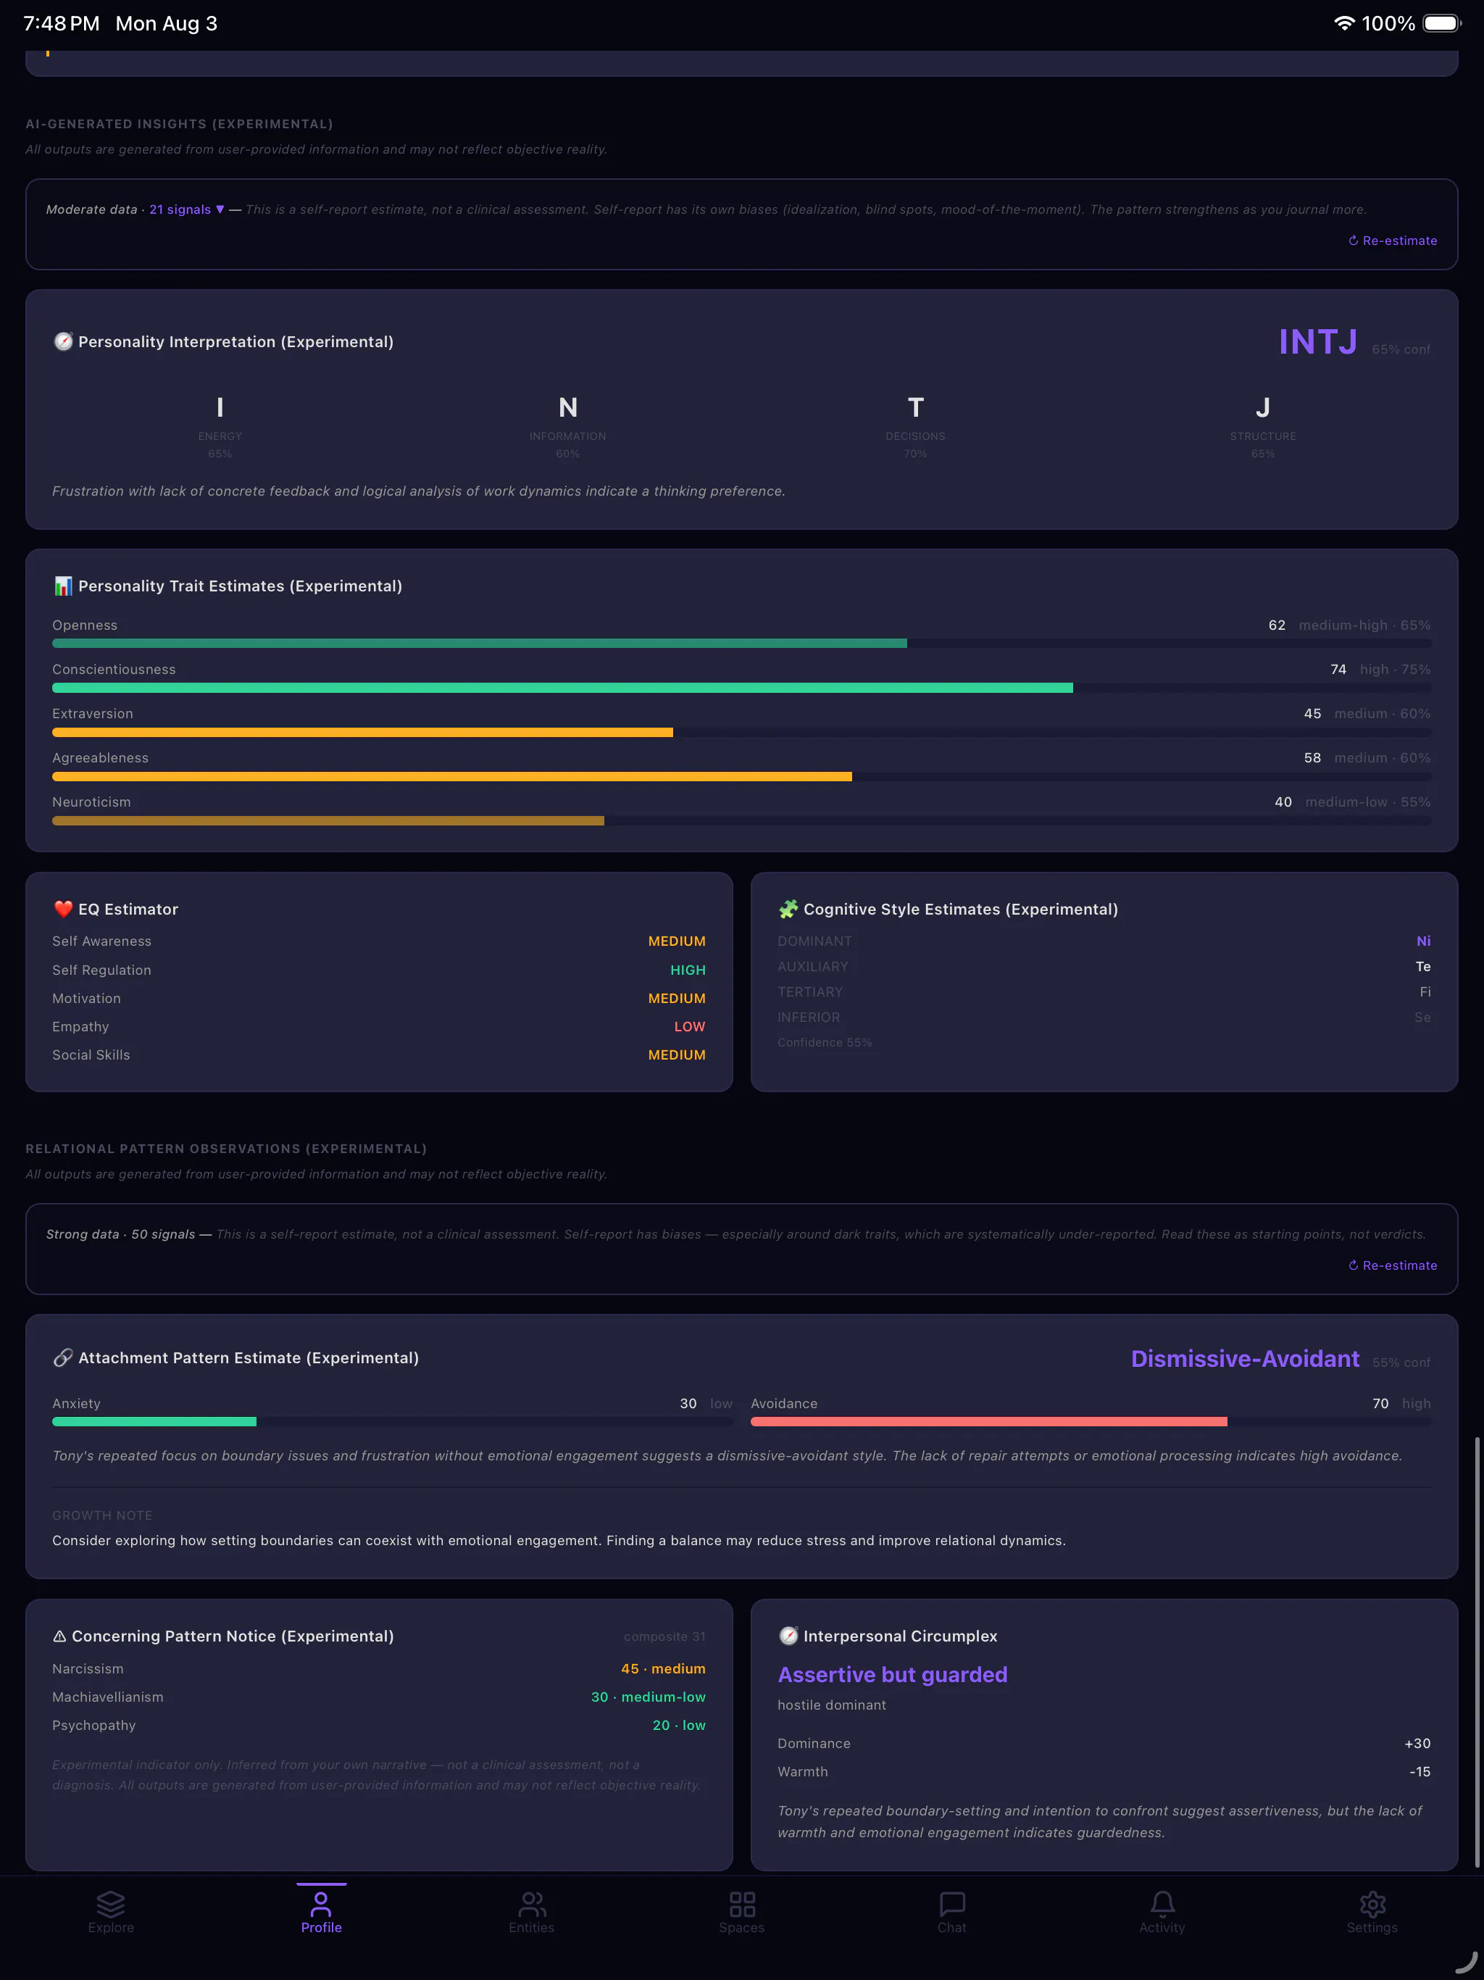Re-estimate the relational pattern observations
Image resolution: width=1484 pixels, height=1980 pixels.
tap(1393, 1265)
